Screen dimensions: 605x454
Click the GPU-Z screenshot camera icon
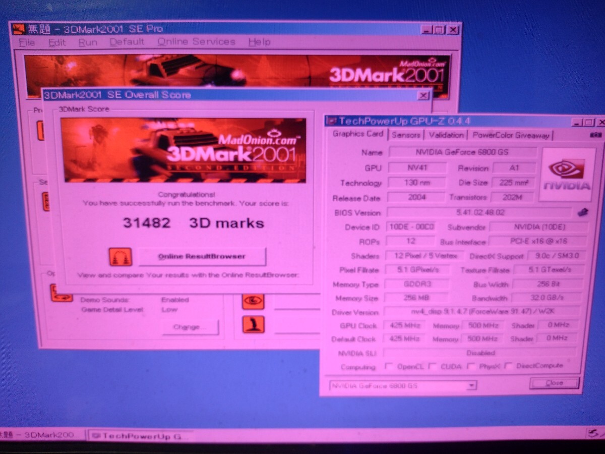[595, 135]
